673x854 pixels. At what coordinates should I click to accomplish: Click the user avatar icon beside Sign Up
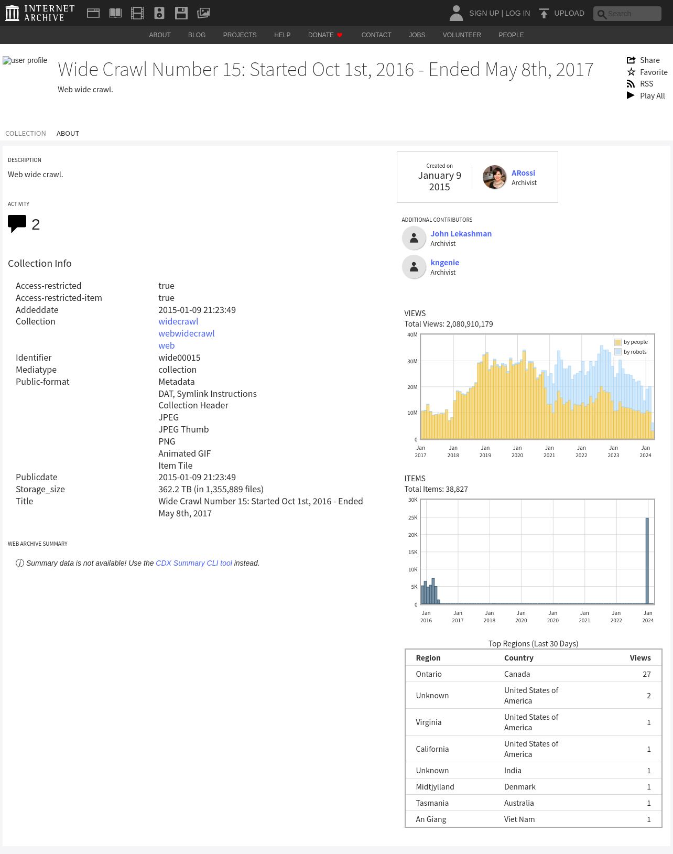pyautogui.click(x=457, y=13)
